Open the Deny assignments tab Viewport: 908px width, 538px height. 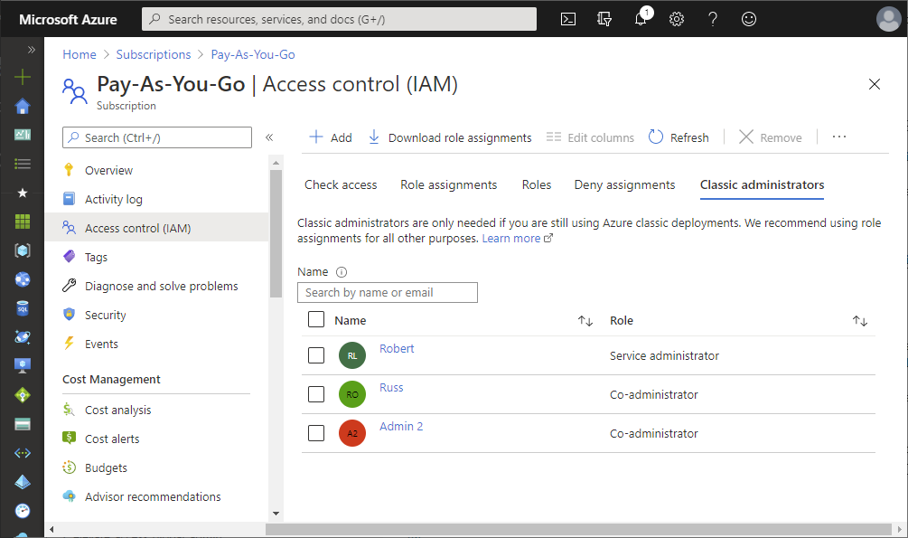click(624, 184)
